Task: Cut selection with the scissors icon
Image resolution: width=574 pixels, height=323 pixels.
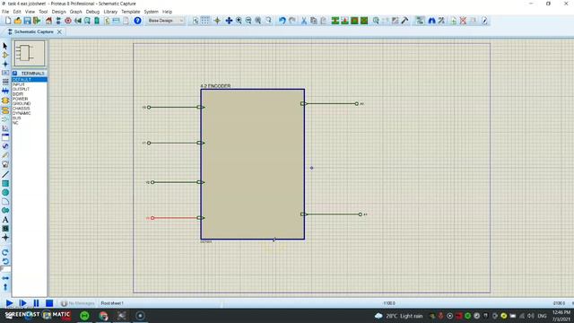Action: point(303,21)
